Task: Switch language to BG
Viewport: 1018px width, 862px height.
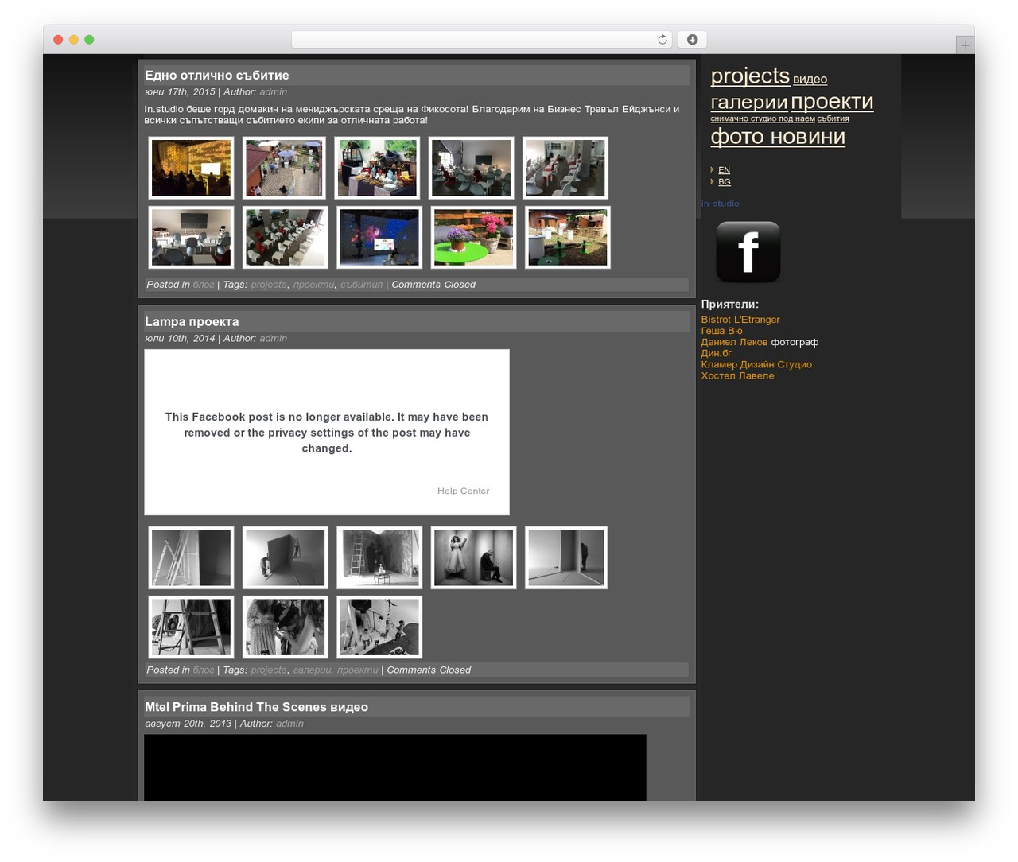Action: 724,182
